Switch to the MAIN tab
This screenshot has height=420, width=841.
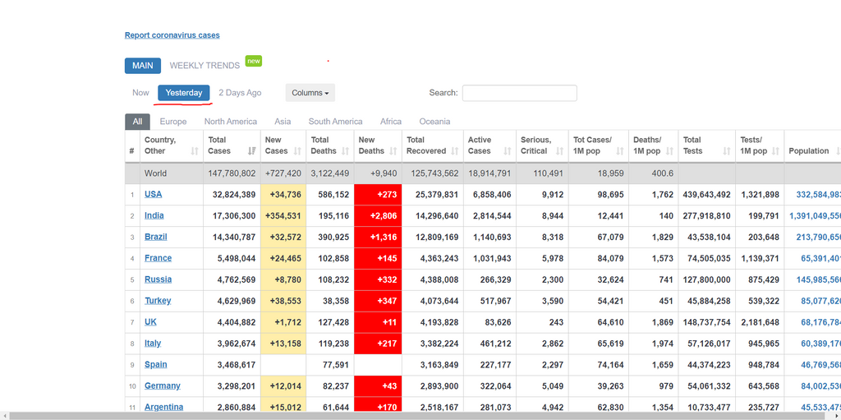(x=143, y=66)
